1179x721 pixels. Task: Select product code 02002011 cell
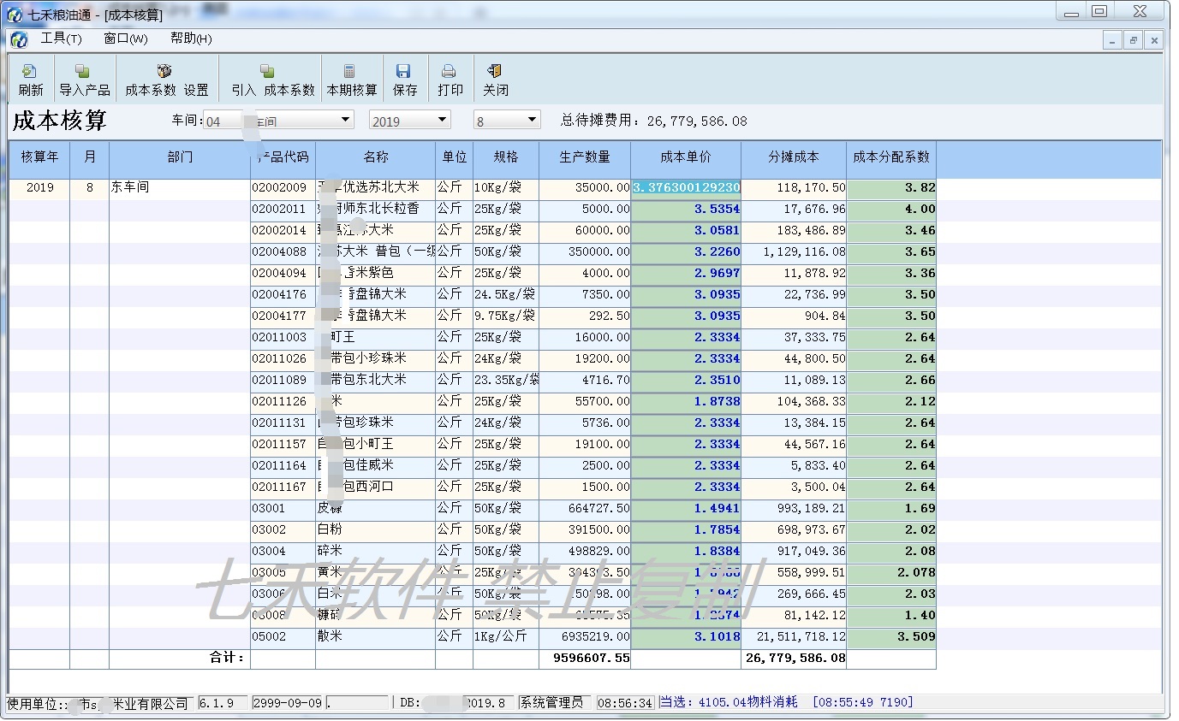pyautogui.click(x=283, y=209)
